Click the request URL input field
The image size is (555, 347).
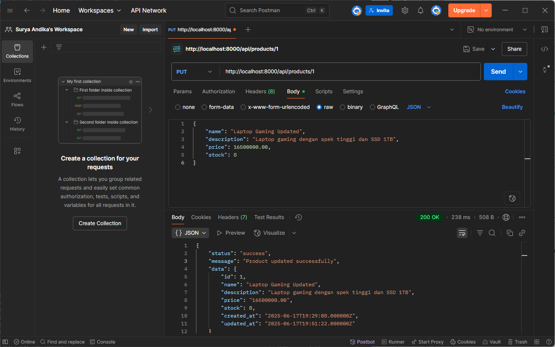(347, 72)
